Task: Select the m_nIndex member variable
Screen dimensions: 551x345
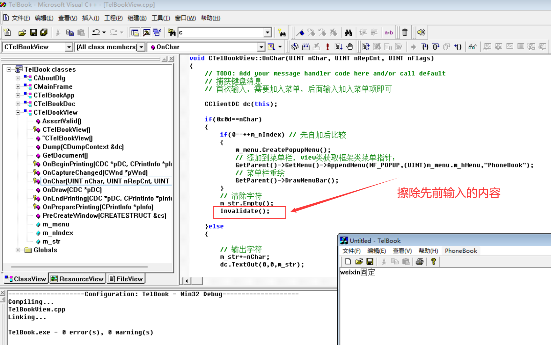Action: [x=58, y=233]
